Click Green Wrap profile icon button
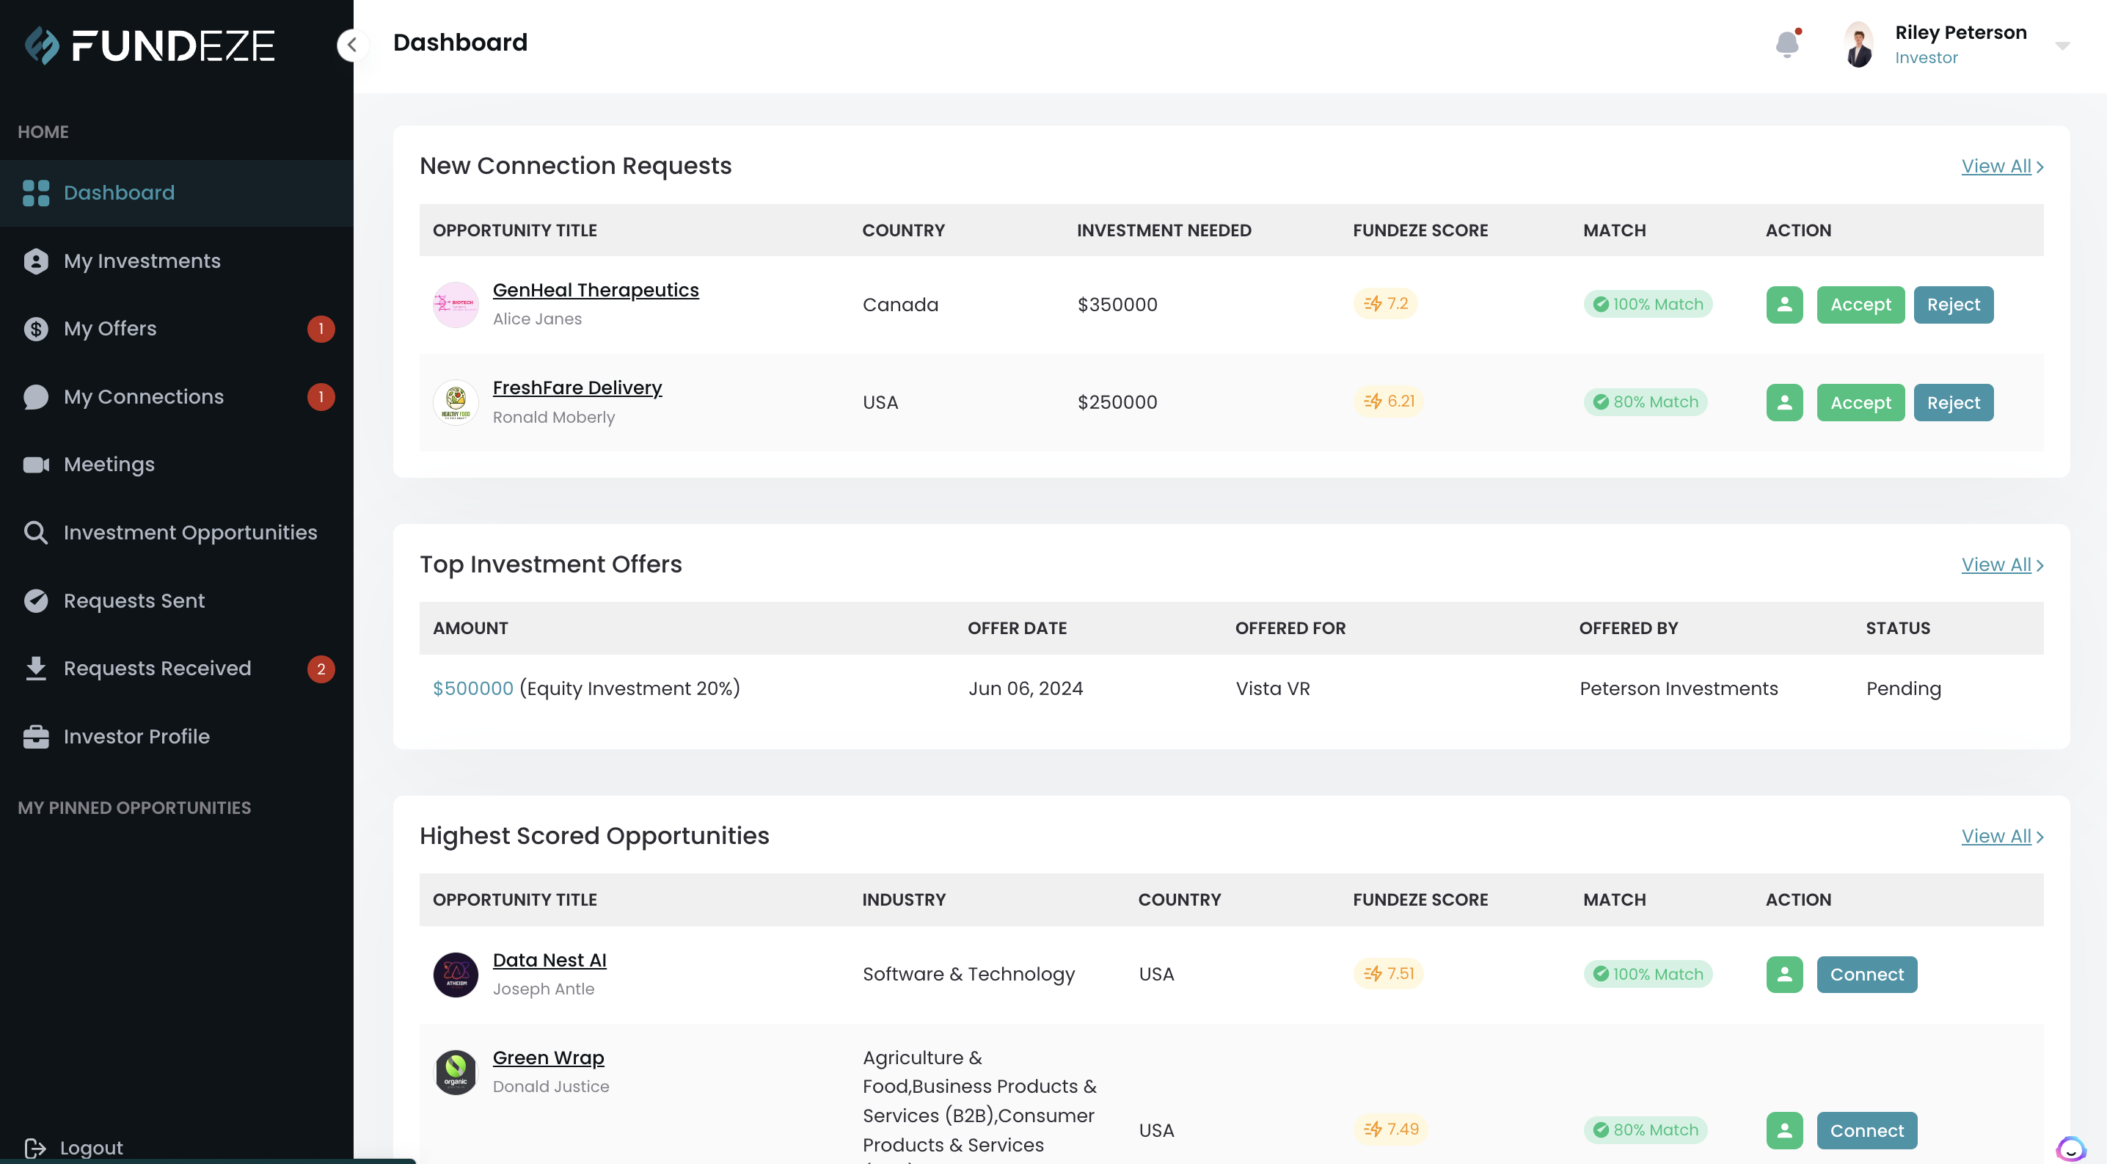The height and width of the screenshot is (1164, 2107). pyautogui.click(x=1784, y=1130)
